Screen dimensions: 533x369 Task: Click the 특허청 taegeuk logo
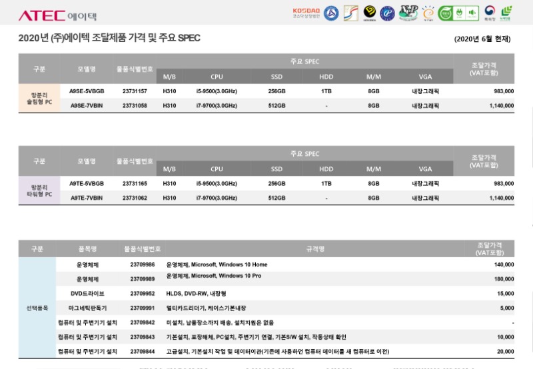tap(490, 13)
